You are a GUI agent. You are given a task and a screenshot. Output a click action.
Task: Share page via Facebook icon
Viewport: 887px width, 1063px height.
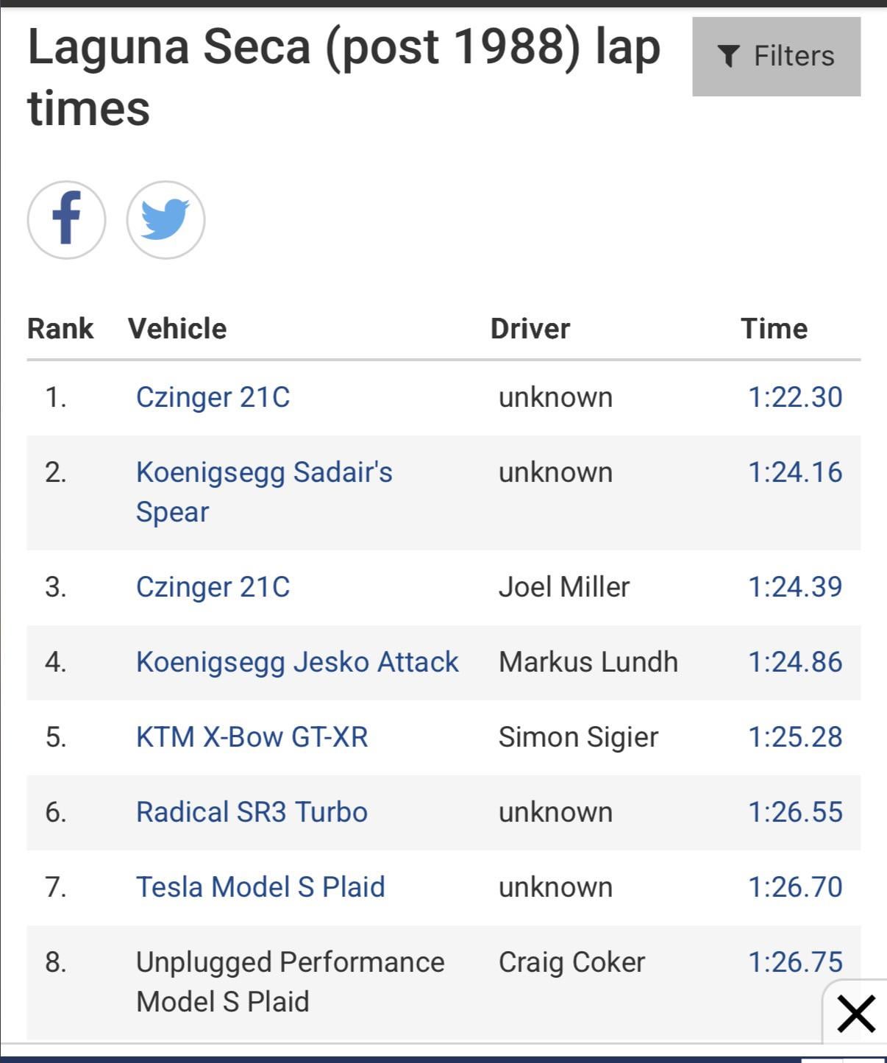point(66,220)
